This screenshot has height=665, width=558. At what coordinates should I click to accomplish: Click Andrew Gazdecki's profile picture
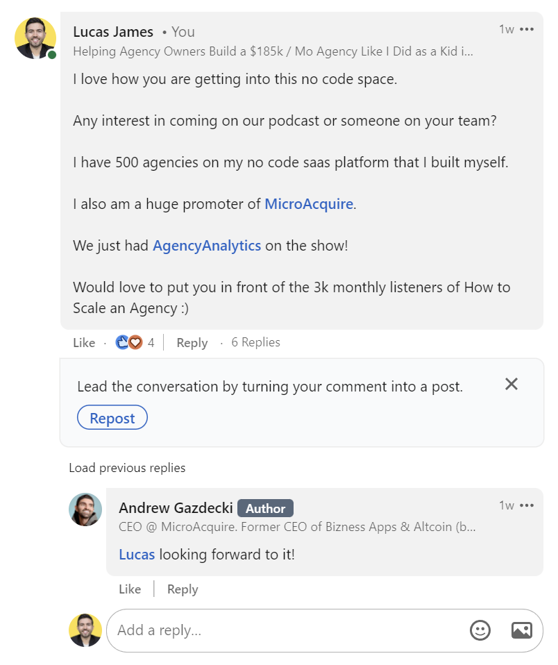pos(85,510)
